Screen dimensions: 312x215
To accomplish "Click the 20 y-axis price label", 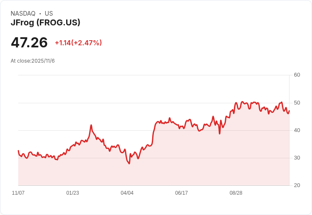I will click(x=297, y=185).
